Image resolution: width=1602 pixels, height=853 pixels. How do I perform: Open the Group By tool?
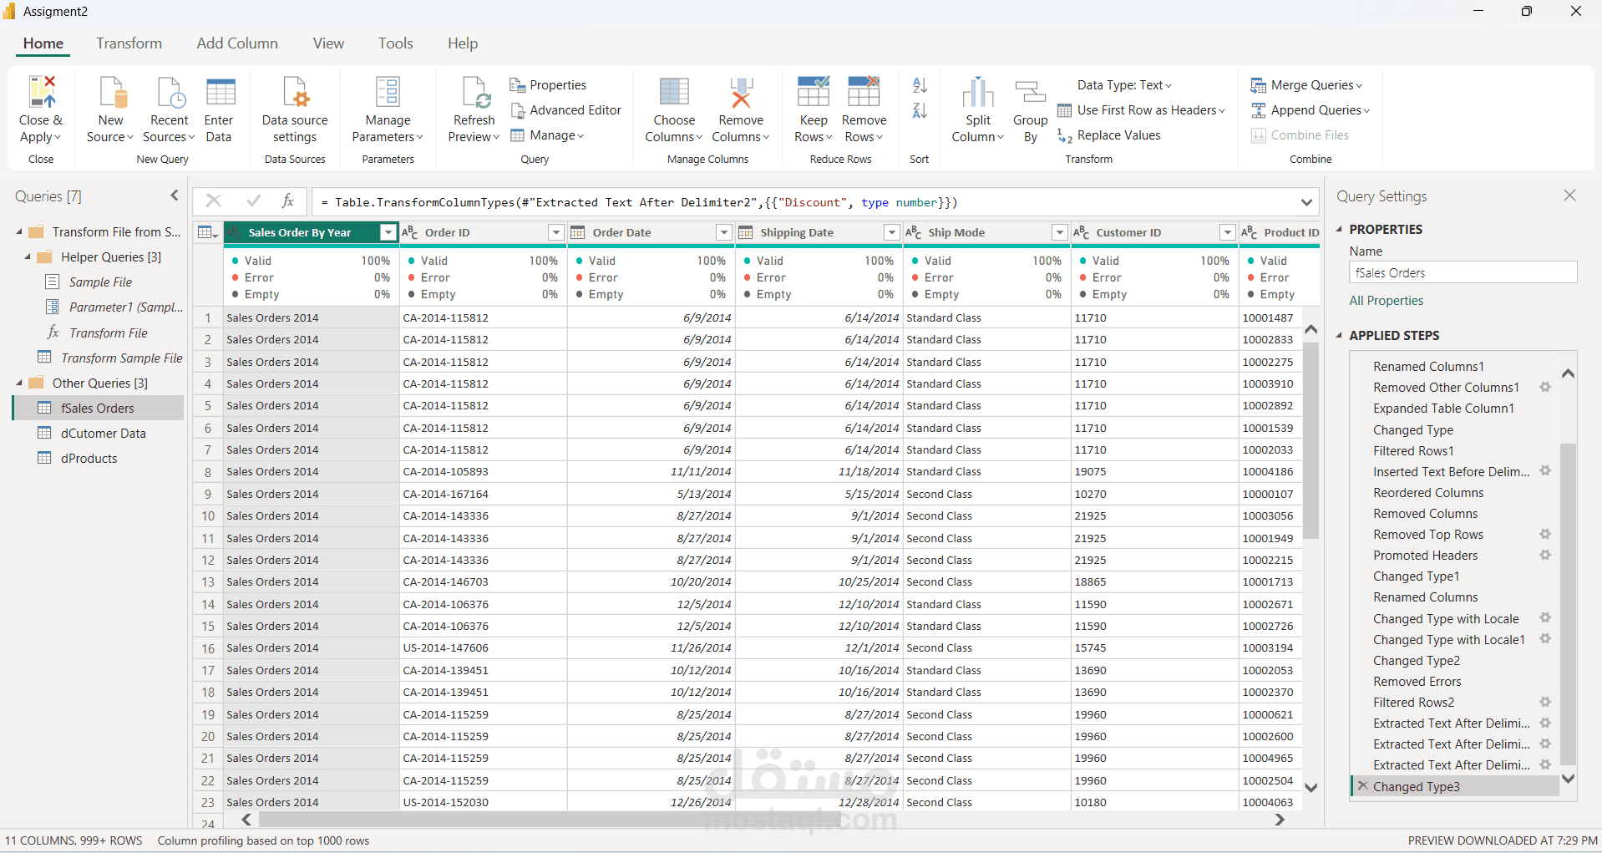[1029, 107]
